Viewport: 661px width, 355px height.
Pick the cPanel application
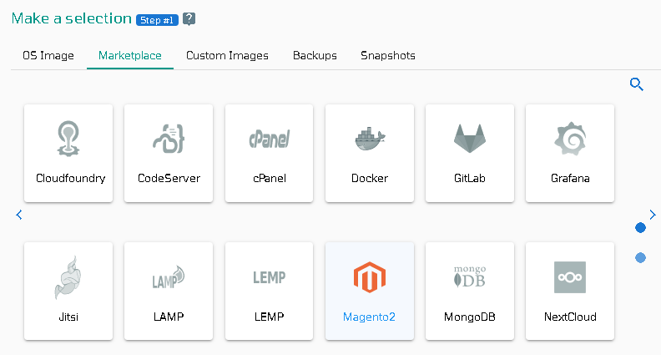click(269, 153)
